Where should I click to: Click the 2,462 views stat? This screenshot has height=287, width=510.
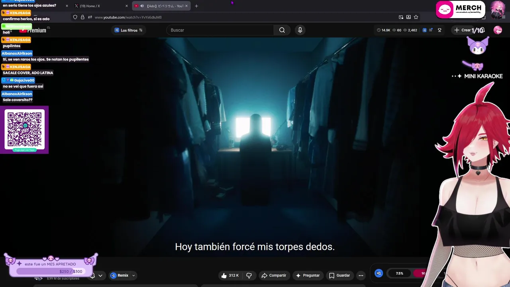[410, 30]
